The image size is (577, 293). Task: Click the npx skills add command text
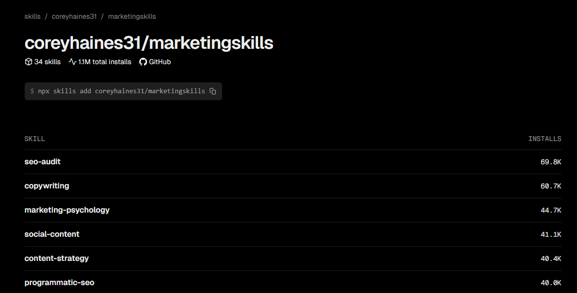point(121,91)
